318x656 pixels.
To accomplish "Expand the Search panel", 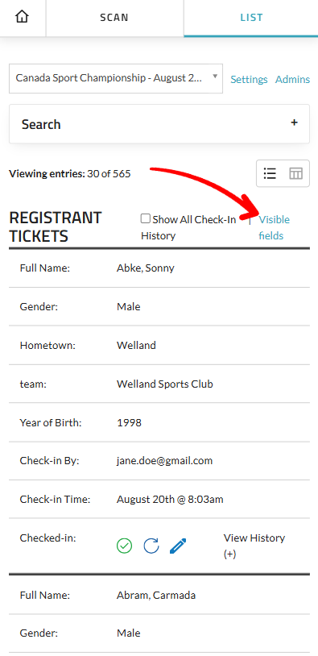I will point(159,124).
